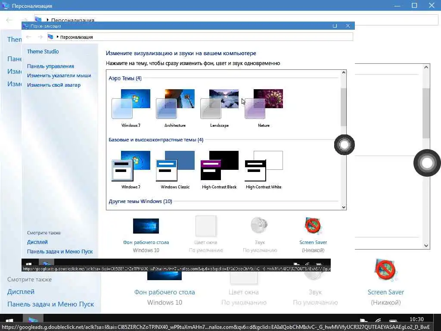Click Персонализация breadcrumb in front window address bar
The image size is (441, 331).
tap(77, 37)
